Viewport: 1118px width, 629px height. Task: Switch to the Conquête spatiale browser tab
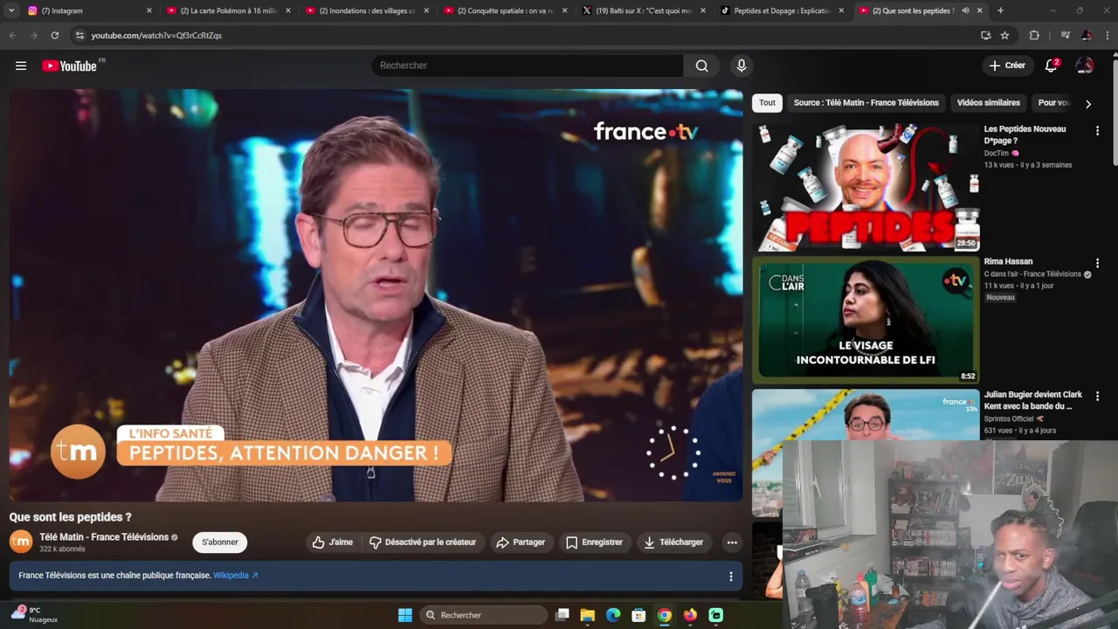click(x=505, y=10)
